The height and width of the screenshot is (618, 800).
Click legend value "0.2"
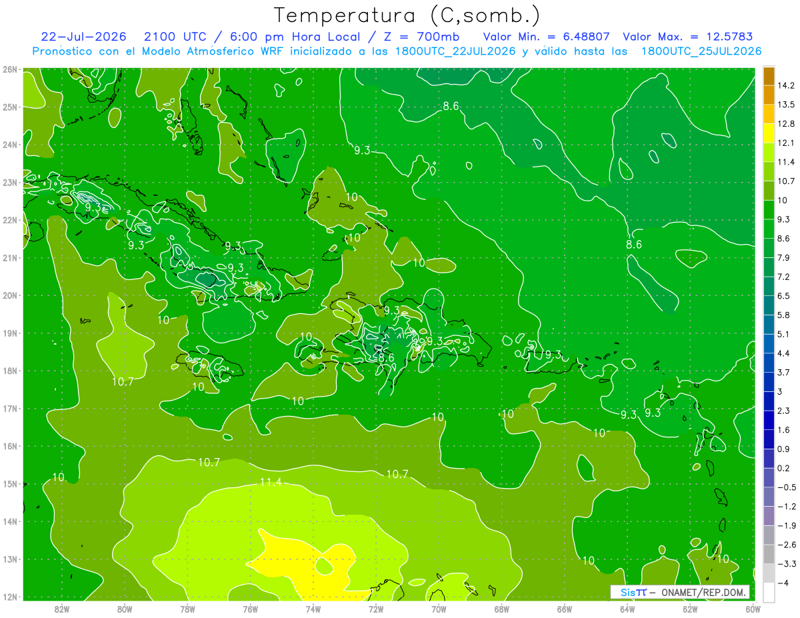tap(784, 468)
